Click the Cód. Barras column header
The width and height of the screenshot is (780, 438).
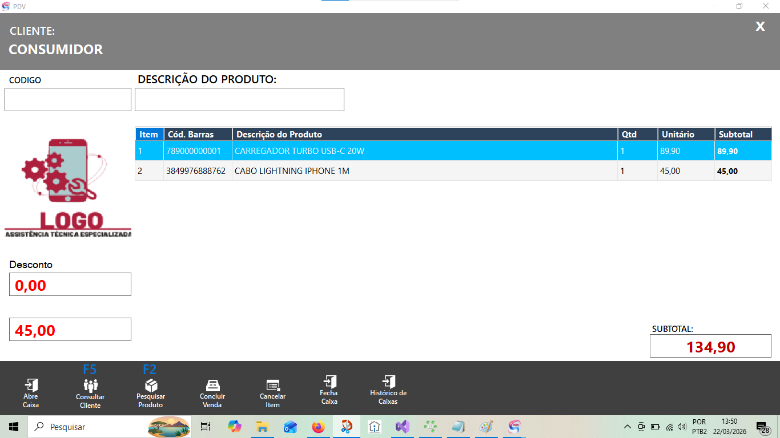coord(197,134)
